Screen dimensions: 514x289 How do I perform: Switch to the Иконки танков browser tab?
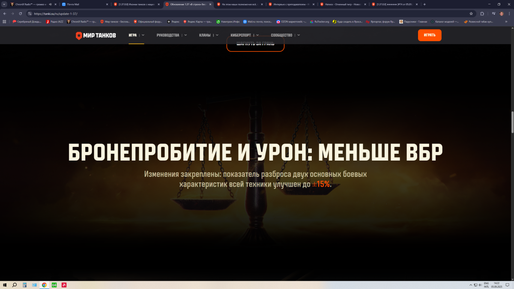[136, 4]
